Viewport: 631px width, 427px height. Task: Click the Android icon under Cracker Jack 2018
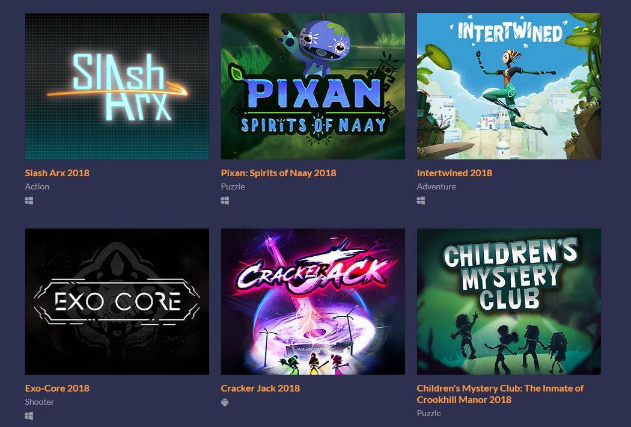(x=225, y=402)
